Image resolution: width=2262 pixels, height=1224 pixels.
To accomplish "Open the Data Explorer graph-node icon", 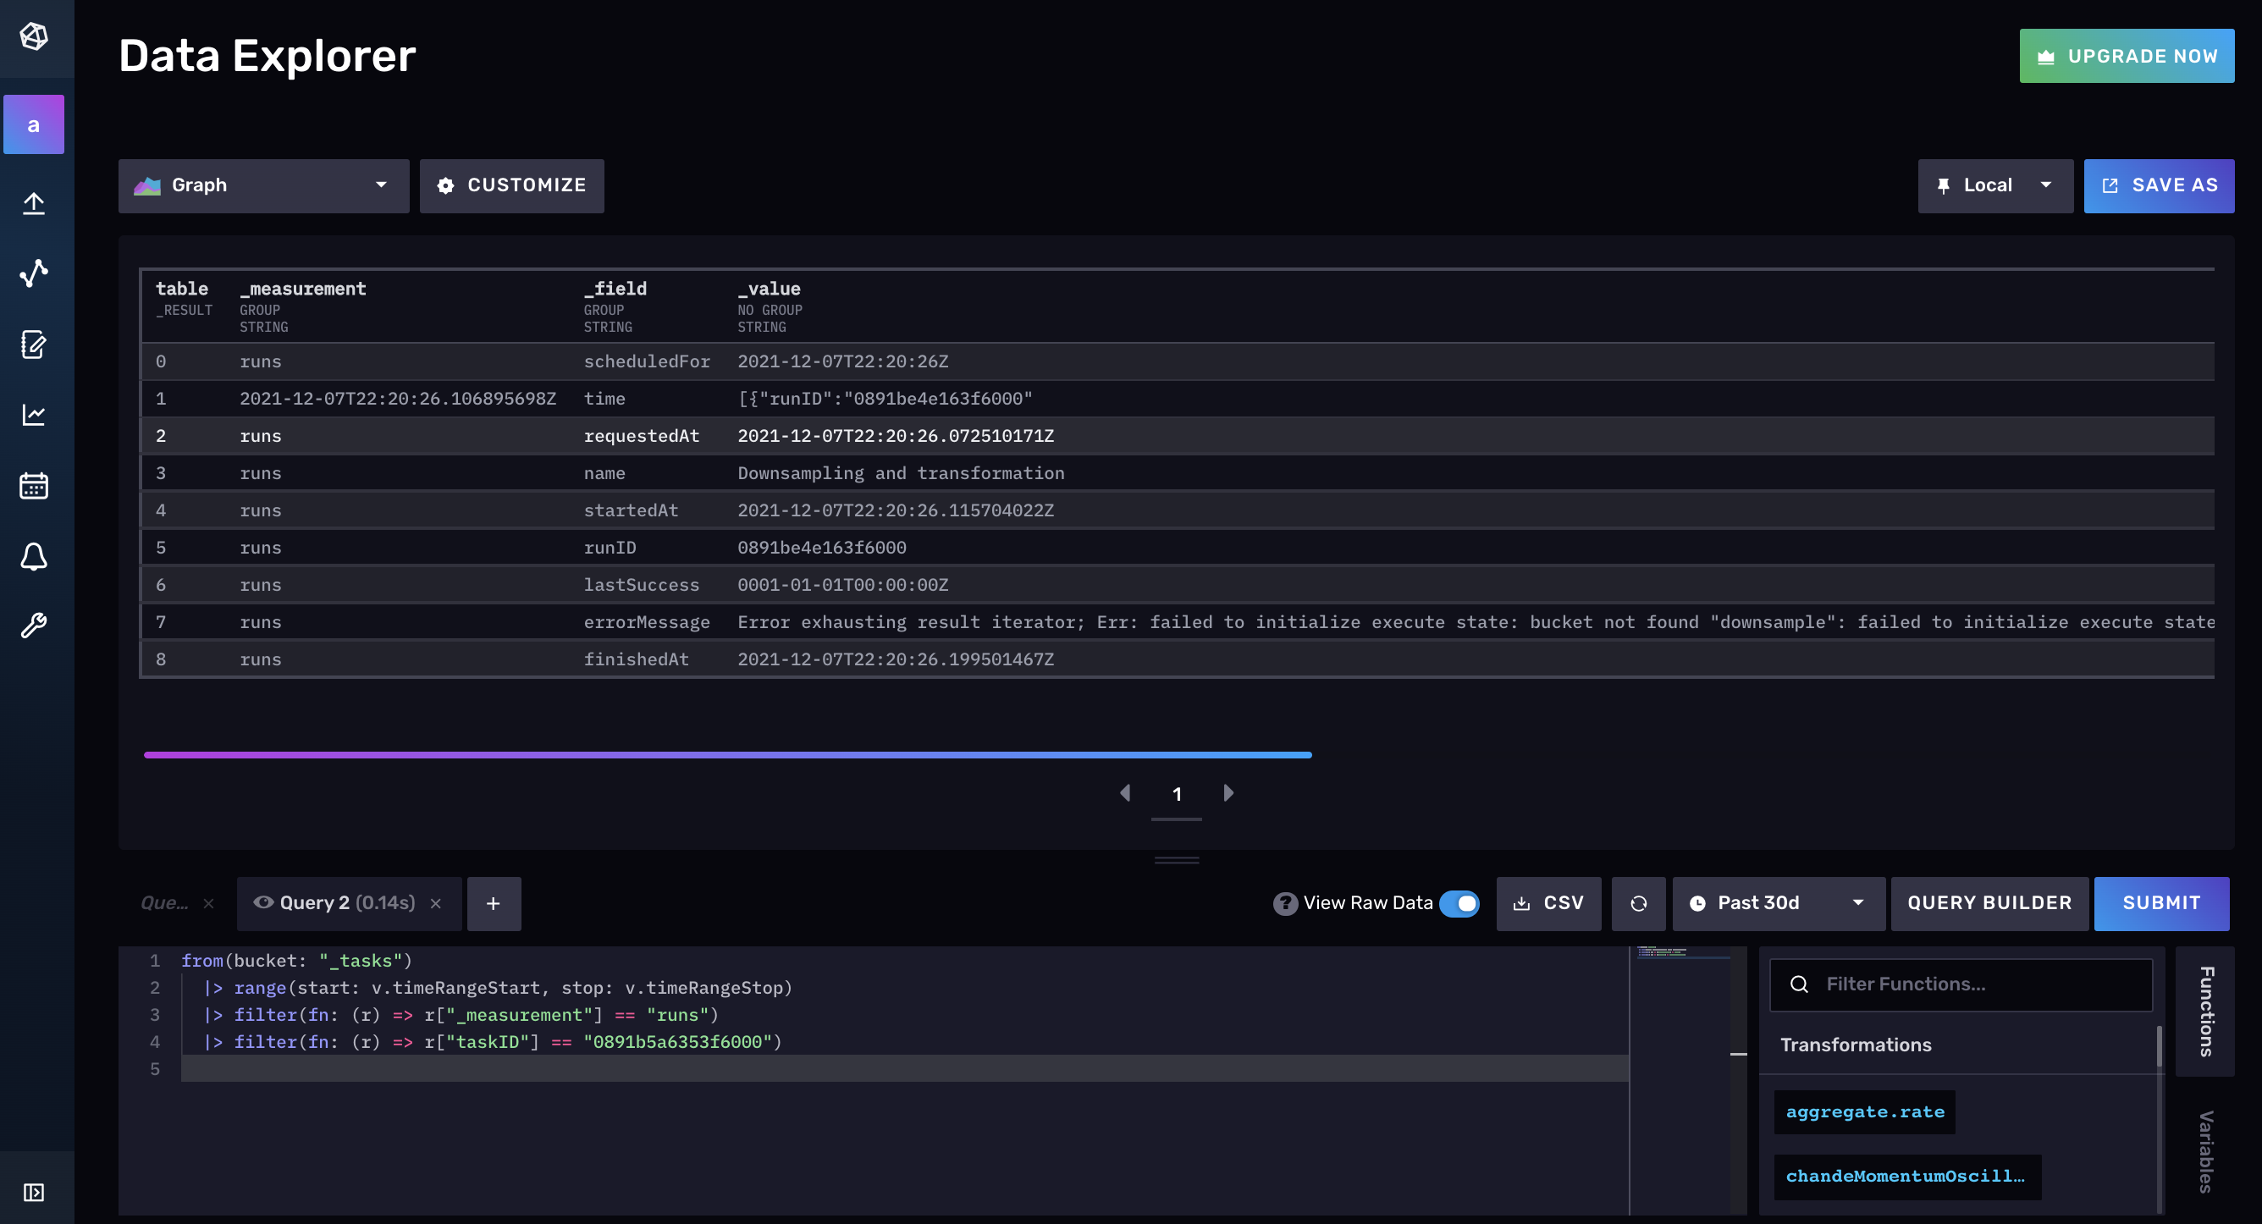I will coord(34,274).
